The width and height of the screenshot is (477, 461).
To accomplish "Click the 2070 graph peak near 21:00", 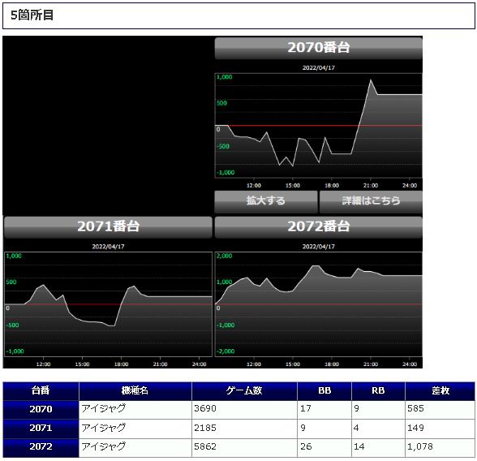I will click(371, 80).
